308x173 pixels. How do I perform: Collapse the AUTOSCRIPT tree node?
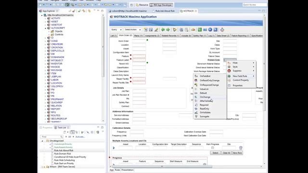[46, 28]
